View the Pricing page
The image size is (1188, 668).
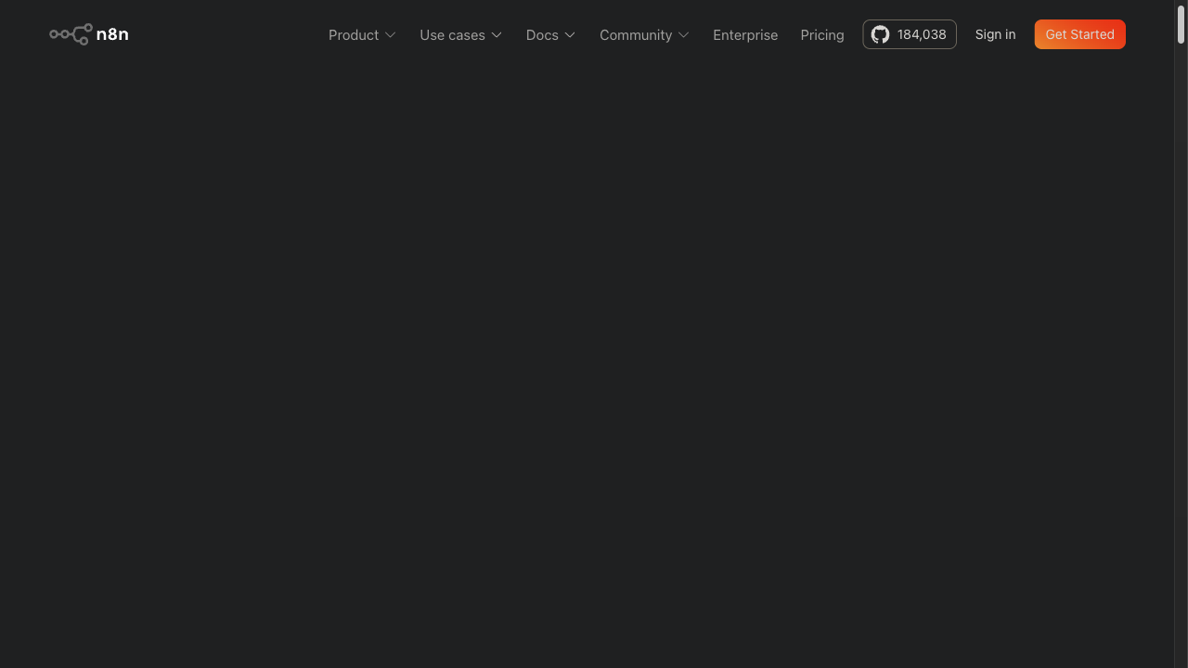[x=821, y=34]
